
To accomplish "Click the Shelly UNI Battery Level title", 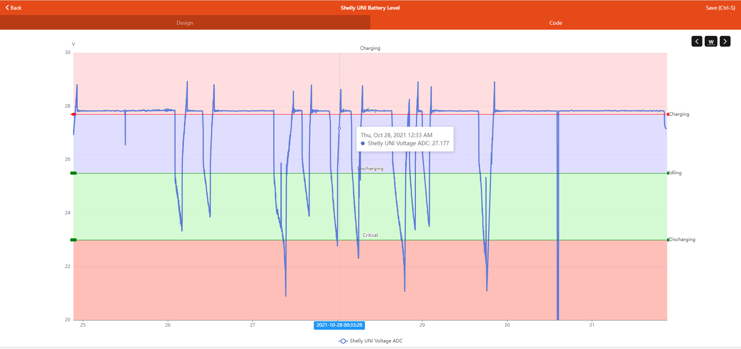I will point(370,8).
